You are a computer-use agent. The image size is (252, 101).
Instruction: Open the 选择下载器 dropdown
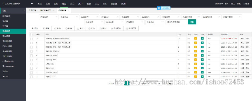point(232,17)
